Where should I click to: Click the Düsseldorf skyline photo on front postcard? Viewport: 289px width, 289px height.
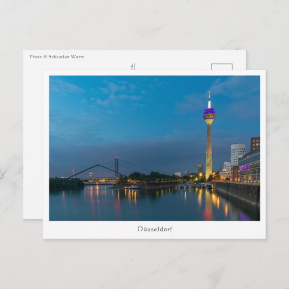click(x=154, y=148)
